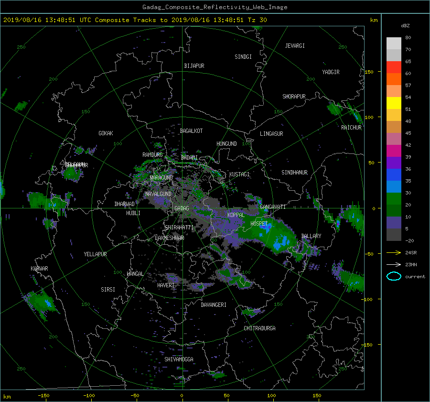
Task: Click the dBZ legend heading
Action: [x=405, y=26]
